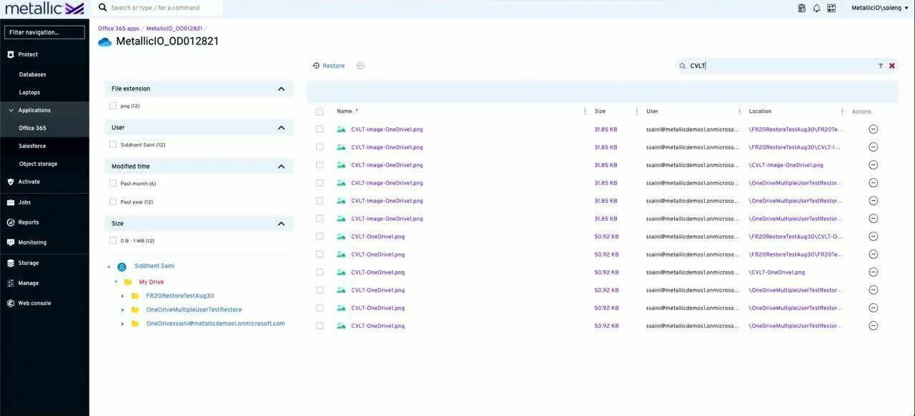The width and height of the screenshot is (915, 416).
Task: Collapse the User filter section
Action: 281,127
